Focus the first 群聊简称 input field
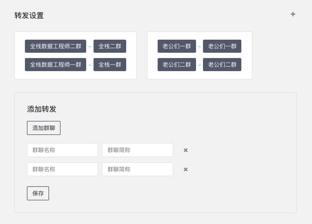312x224 pixels. click(138, 150)
